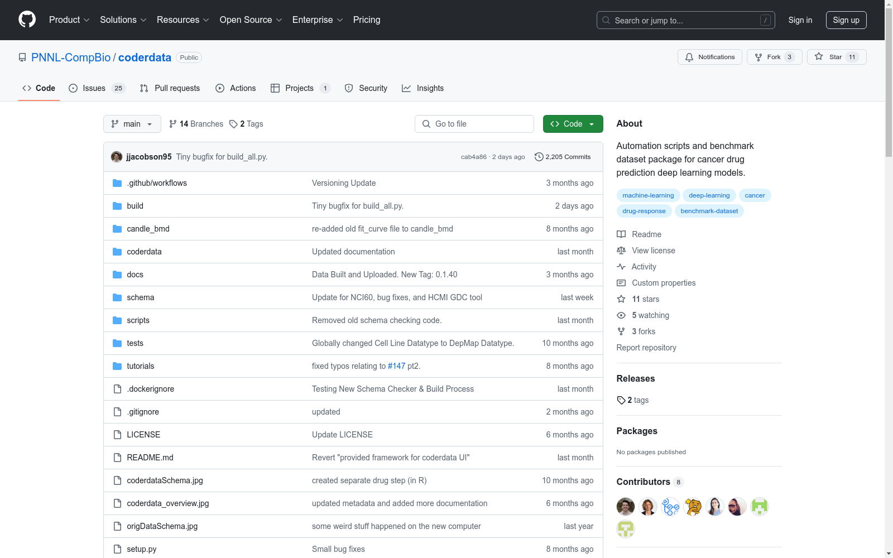Click the bell icon in Notifications
Viewport: 893px width, 558px height.
click(689, 57)
